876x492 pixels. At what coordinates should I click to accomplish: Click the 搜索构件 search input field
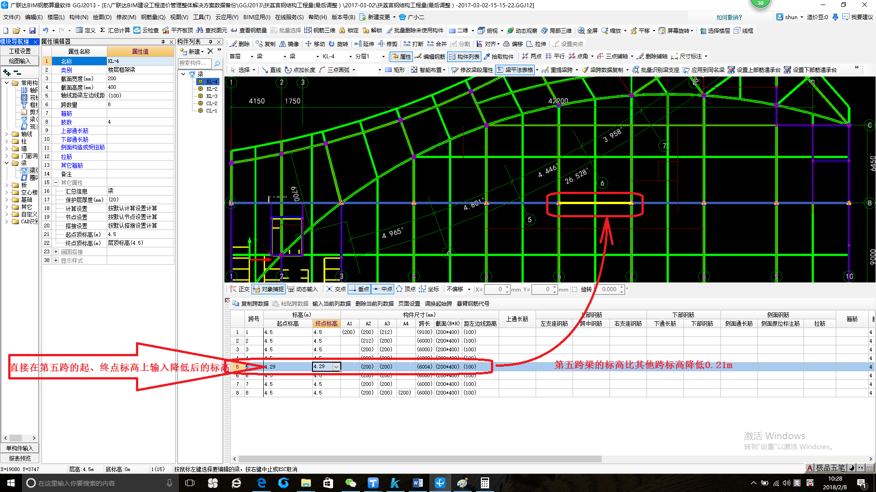click(195, 63)
